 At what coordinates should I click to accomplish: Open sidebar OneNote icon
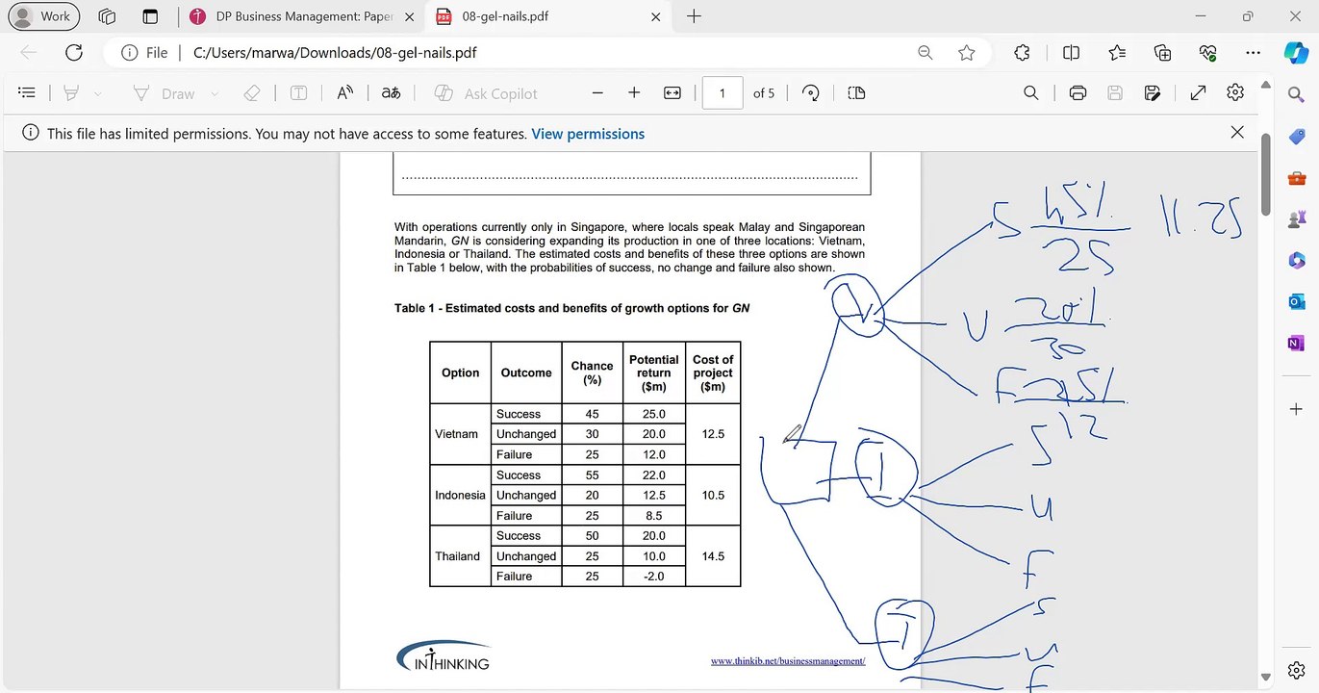(1296, 344)
